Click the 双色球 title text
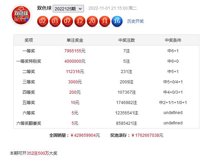The height and width of the screenshot is (164, 209). pos(43,8)
